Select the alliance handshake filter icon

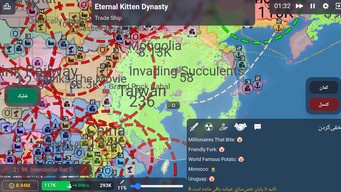click(241, 127)
